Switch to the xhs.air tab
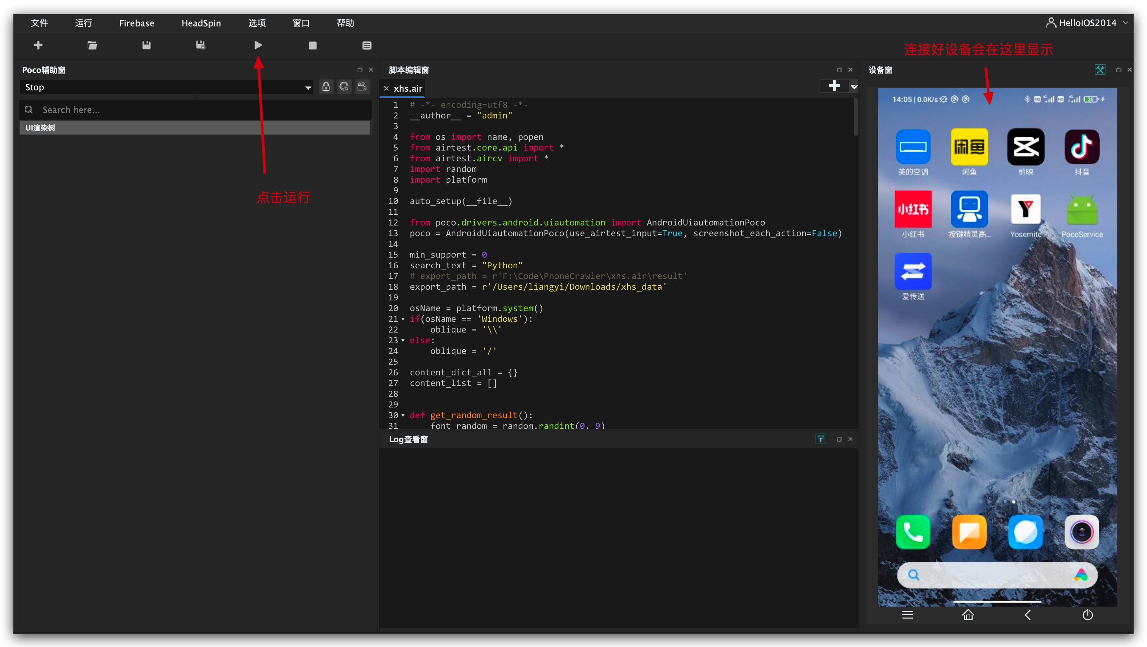This screenshot has height=647, width=1147. [407, 89]
